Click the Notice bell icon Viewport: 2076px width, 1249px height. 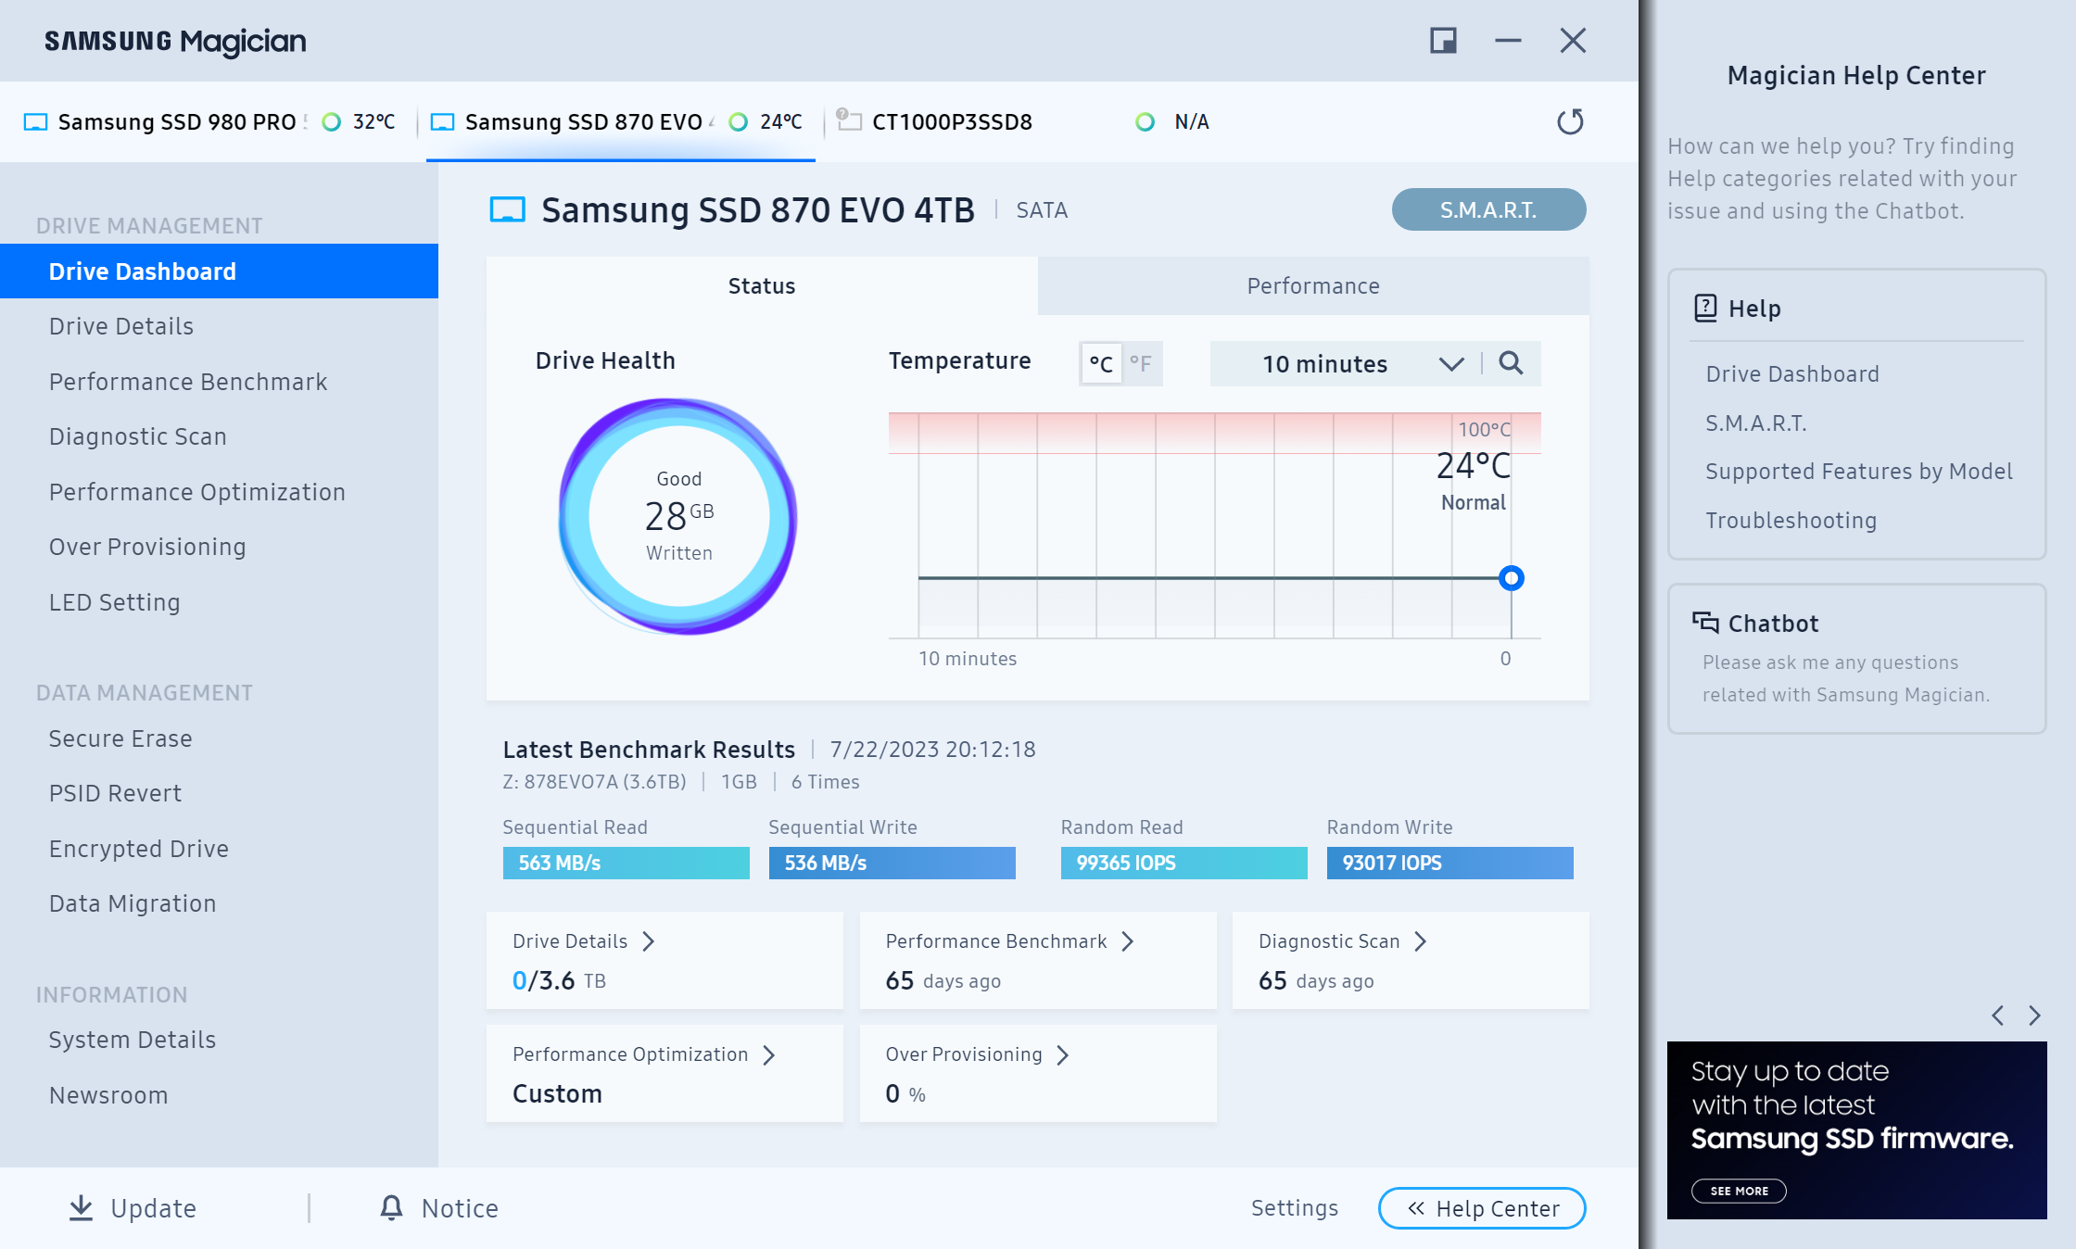coord(391,1207)
